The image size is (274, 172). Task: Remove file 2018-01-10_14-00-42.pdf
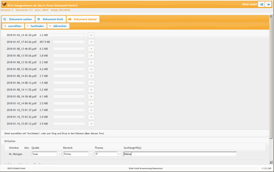[91, 103]
